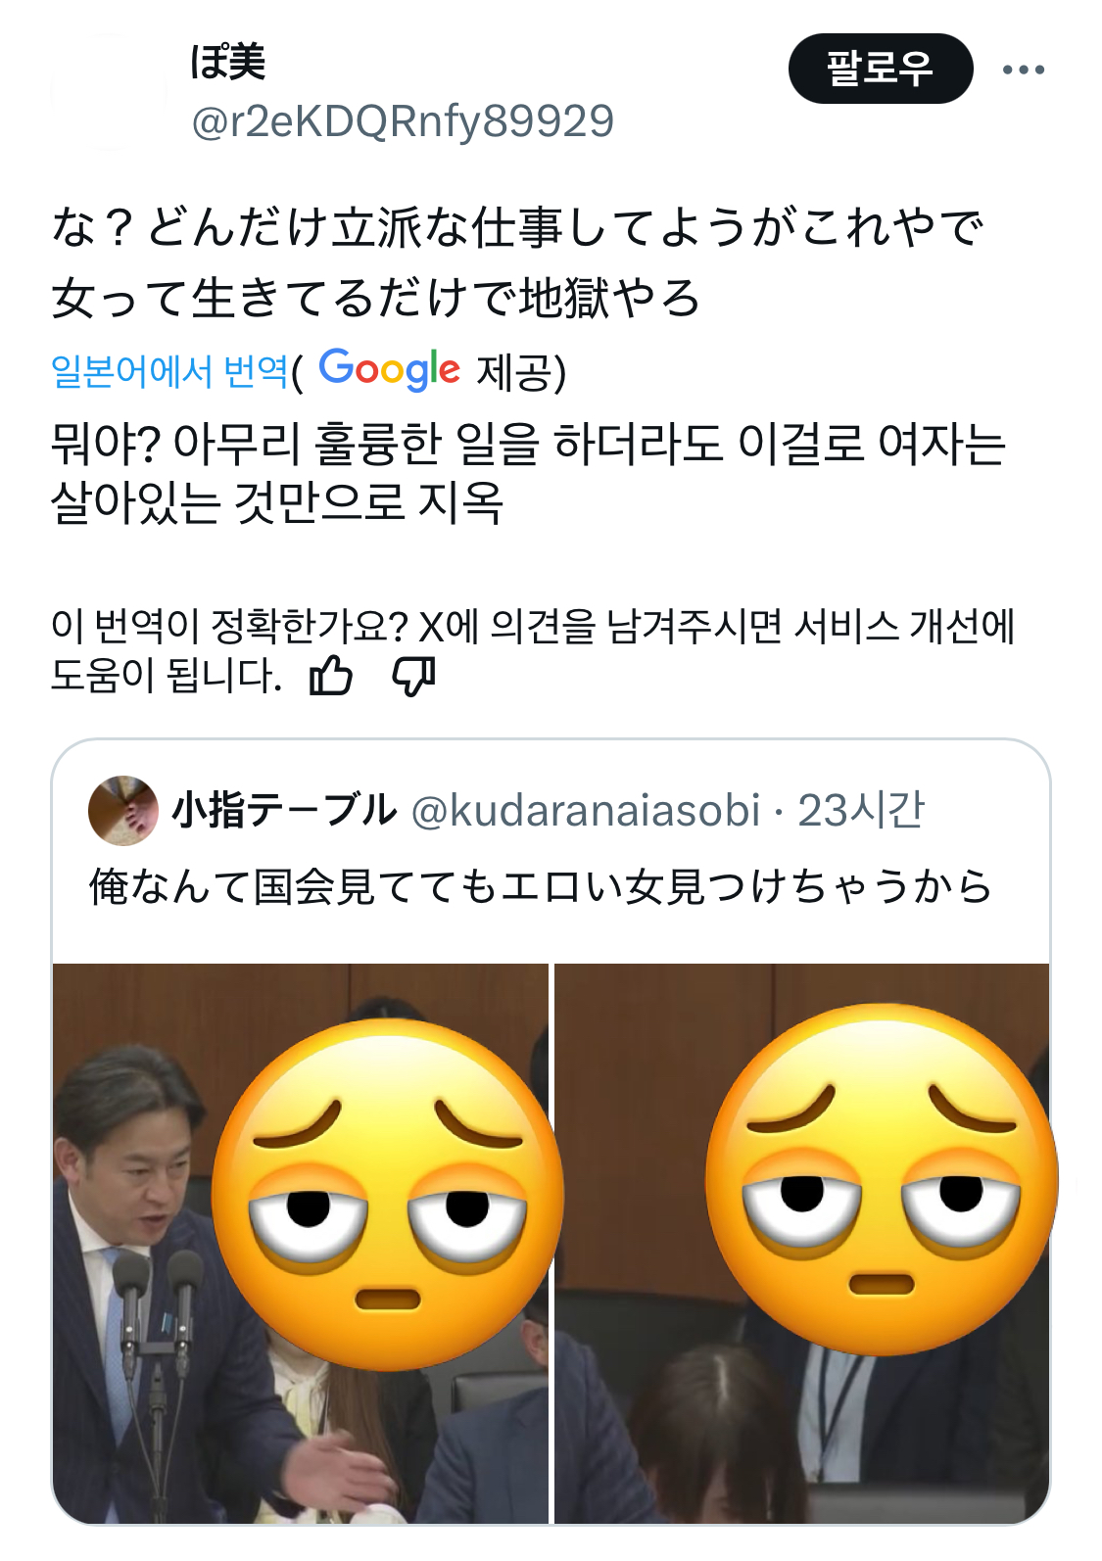
Task: Tap the 23시간 timestamp
Action: click(x=861, y=810)
